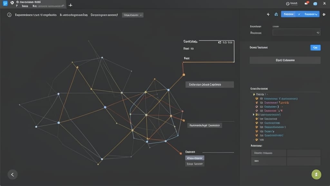Open the right blue toolbar dropdown button

(311, 14)
